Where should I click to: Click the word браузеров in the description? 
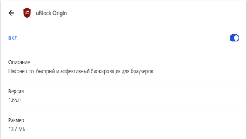[142, 71]
